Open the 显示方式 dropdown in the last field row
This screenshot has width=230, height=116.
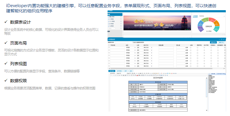(148, 66)
